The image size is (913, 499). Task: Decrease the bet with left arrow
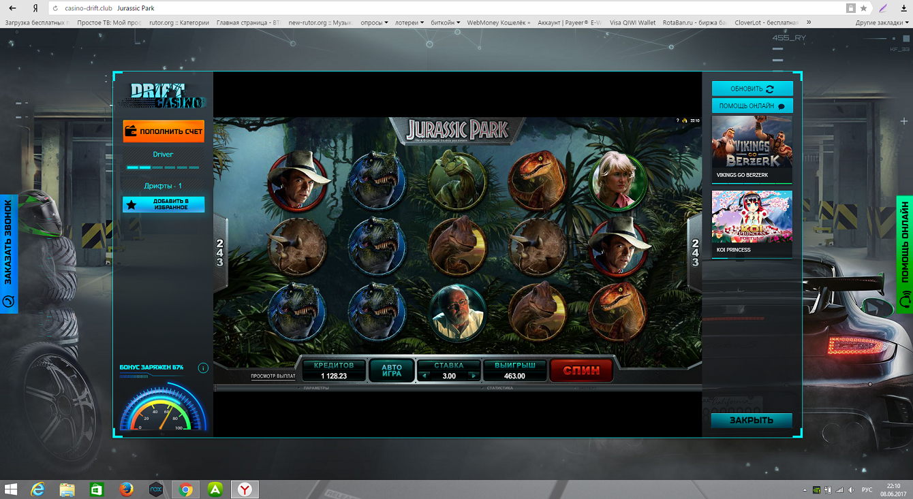coord(425,376)
